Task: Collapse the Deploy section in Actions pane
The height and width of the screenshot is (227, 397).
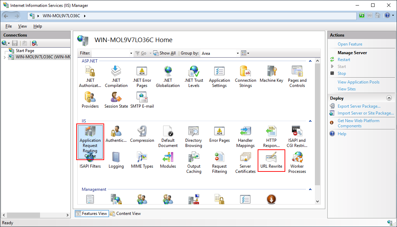Action: tap(389, 98)
